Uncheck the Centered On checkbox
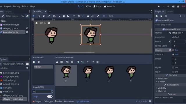This screenshot has width=186, height=104. point(173,54)
